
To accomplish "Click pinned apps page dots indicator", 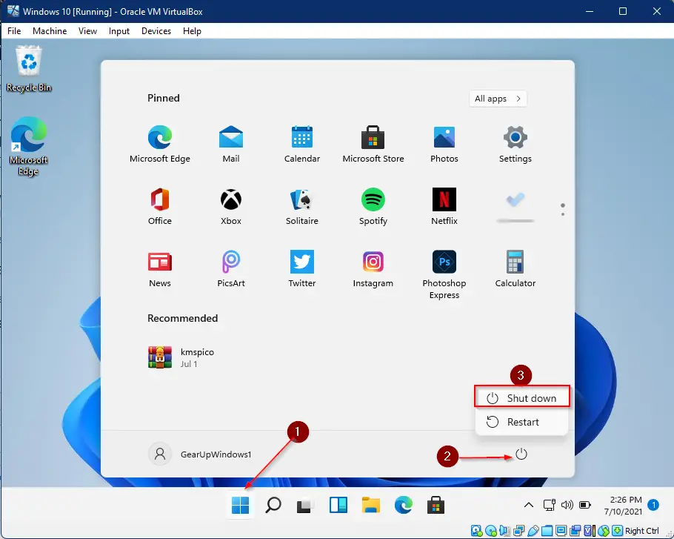I will (x=563, y=210).
